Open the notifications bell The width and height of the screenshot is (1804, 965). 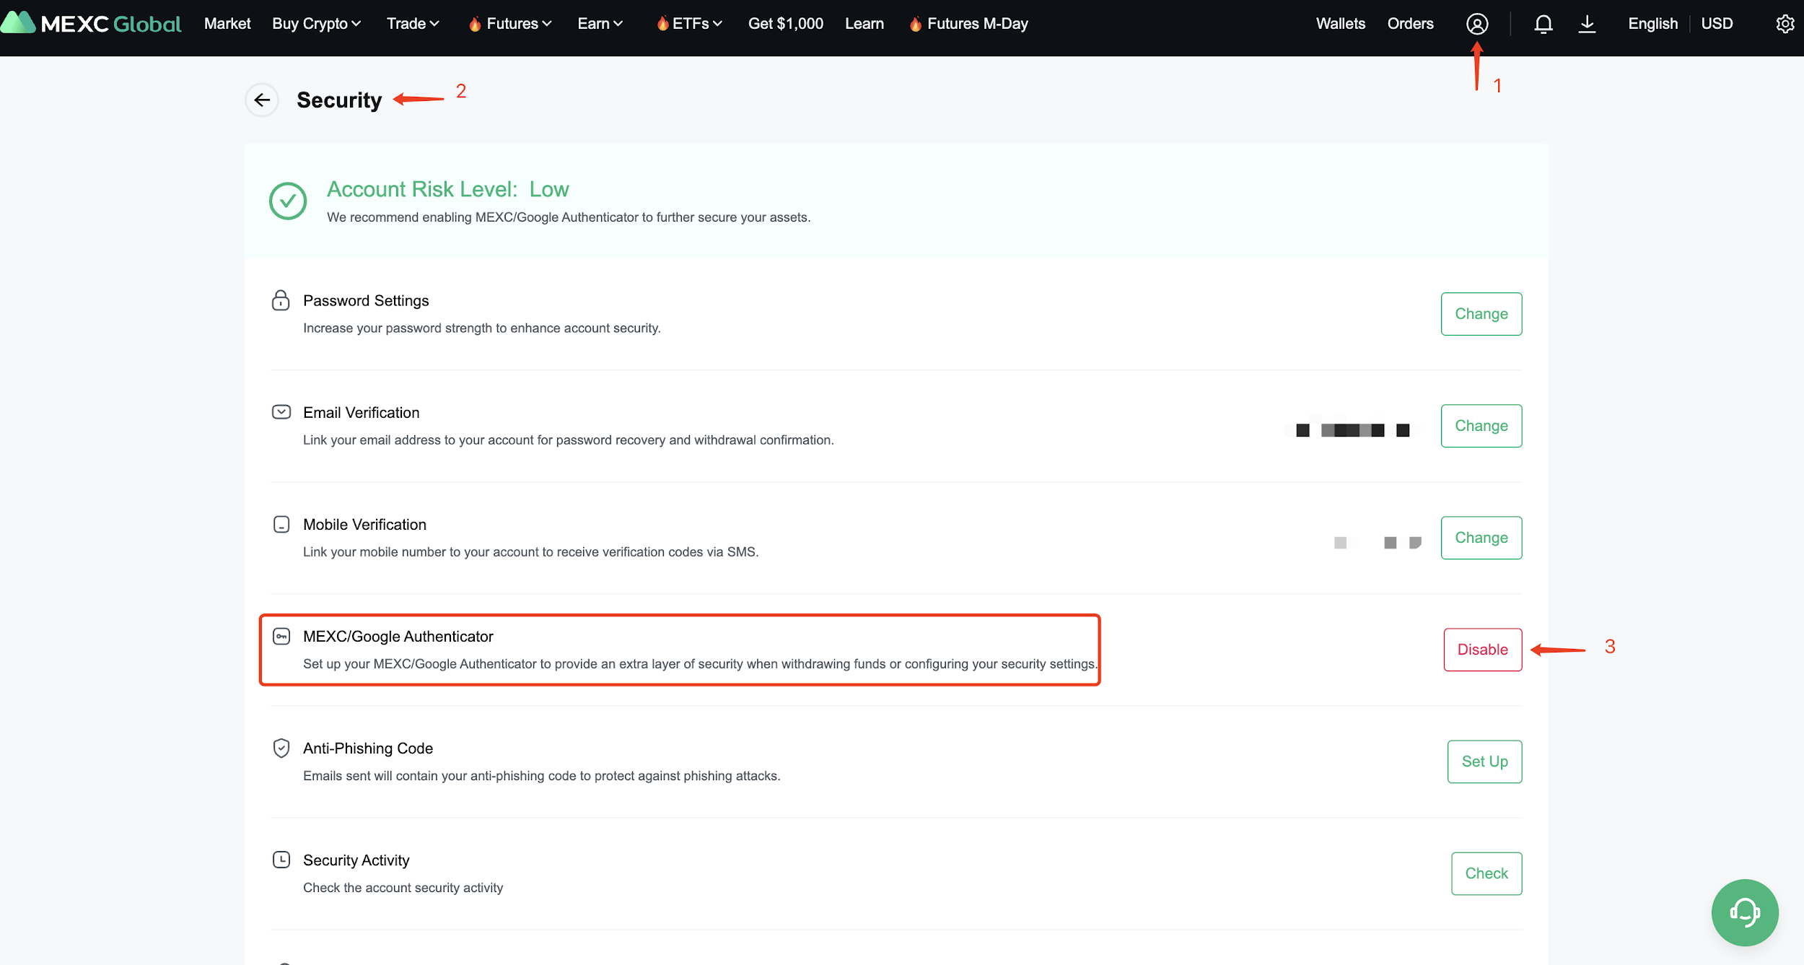pos(1543,24)
